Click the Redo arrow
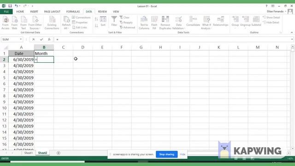Screen dimensions: 295x166 (25, 6)
